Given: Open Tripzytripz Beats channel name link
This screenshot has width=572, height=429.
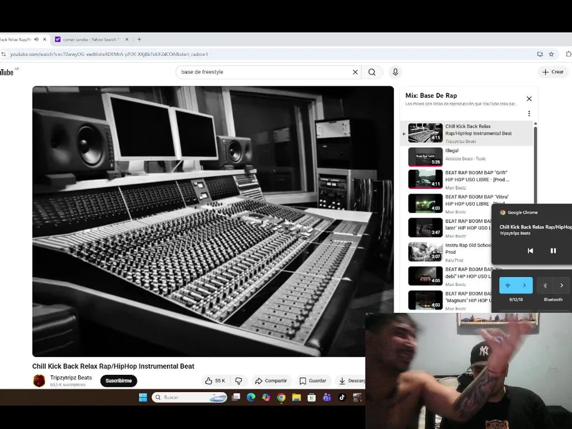Looking at the screenshot, I should [x=71, y=378].
